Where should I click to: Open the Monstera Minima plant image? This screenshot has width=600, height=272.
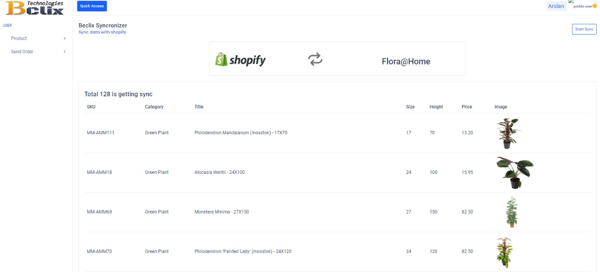point(511,212)
